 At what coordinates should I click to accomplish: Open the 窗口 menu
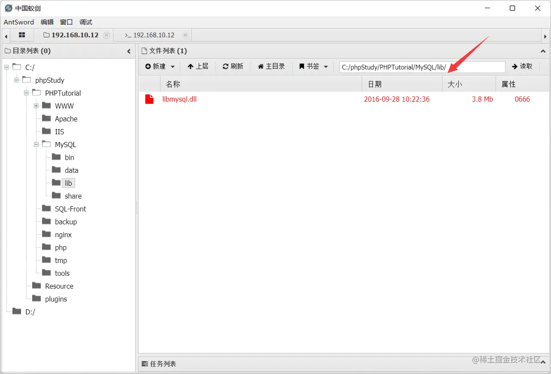pos(67,22)
